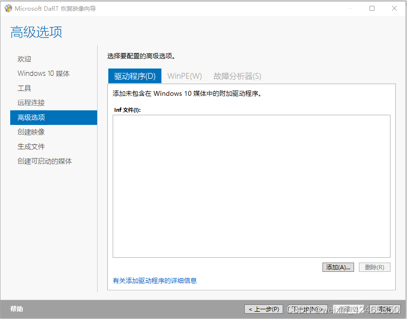Open the 生成文件 wizard page

pyautogui.click(x=31, y=146)
